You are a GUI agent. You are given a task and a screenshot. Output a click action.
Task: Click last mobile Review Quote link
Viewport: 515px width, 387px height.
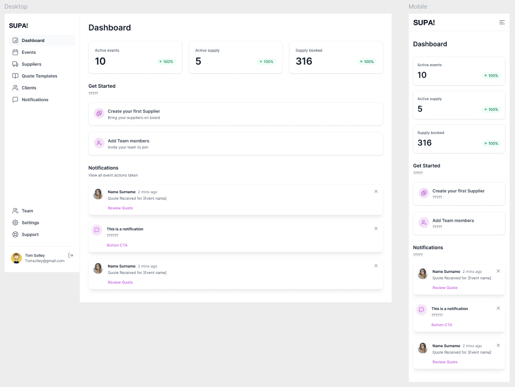pyautogui.click(x=445, y=362)
